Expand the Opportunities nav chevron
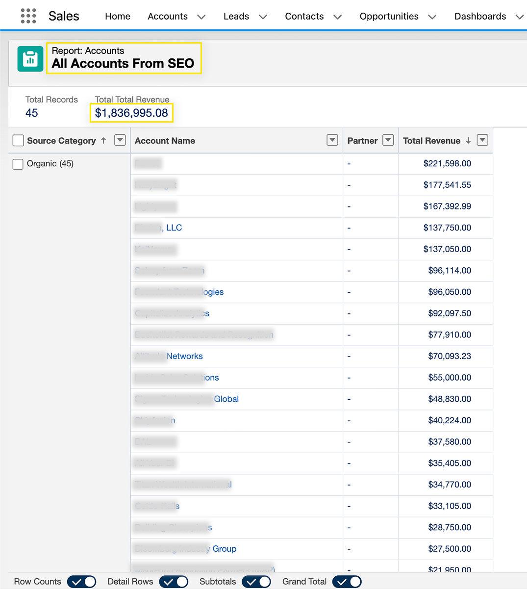Image resolution: width=527 pixels, height=589 pixels. pyautogui.click(x=432, y=17)
